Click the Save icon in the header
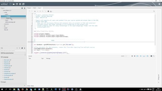162x91 pixels. (17, 4)
